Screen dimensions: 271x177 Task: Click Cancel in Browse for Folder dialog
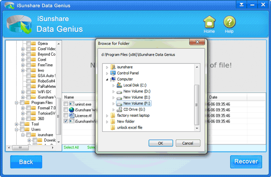click(188, 143)
